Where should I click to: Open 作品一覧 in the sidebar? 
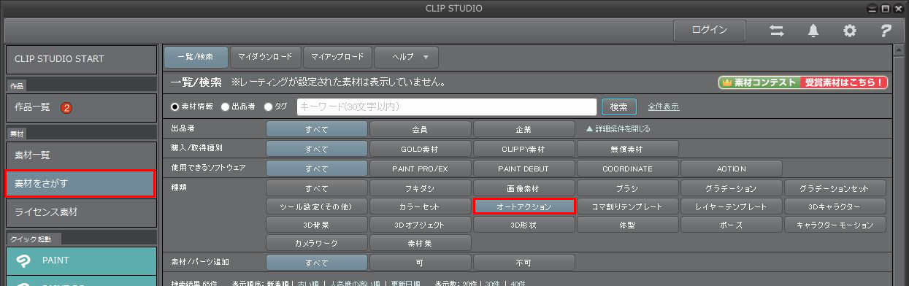tap(81, 107)
